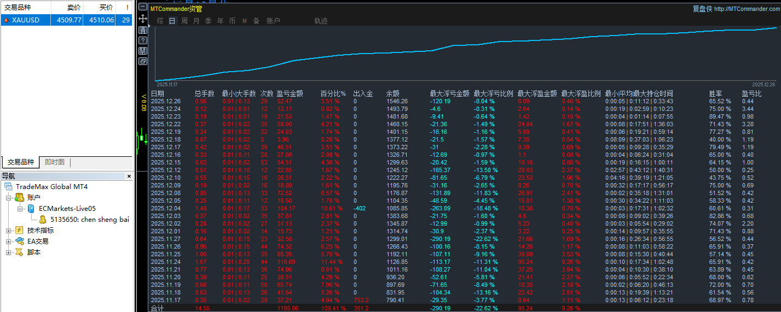The height and width of the screenshot is (312, 781).
Task: Select the 月 monthly period tab
Action: [x=196, y=21]
